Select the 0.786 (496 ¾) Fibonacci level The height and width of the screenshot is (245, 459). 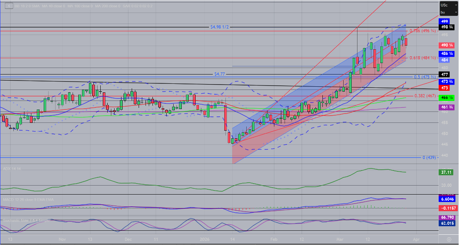[x=421, y=31]
